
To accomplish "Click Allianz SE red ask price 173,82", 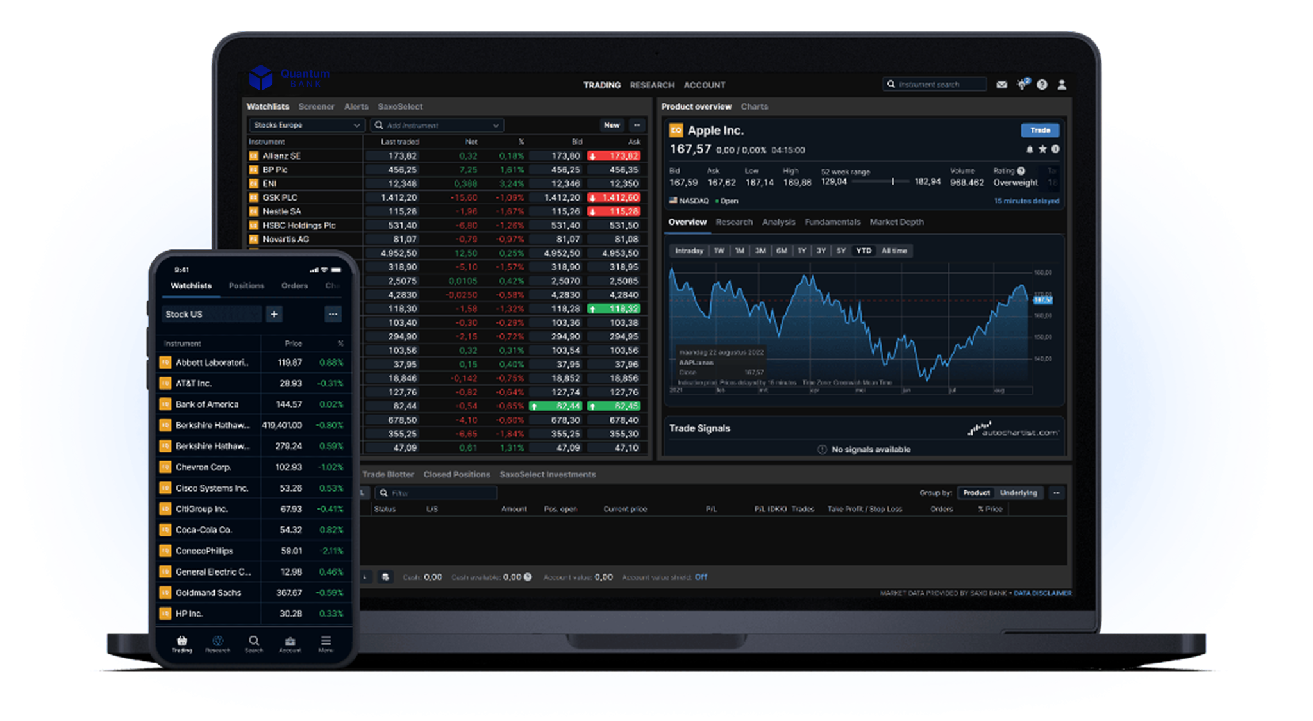I will (x=614, y=156).
